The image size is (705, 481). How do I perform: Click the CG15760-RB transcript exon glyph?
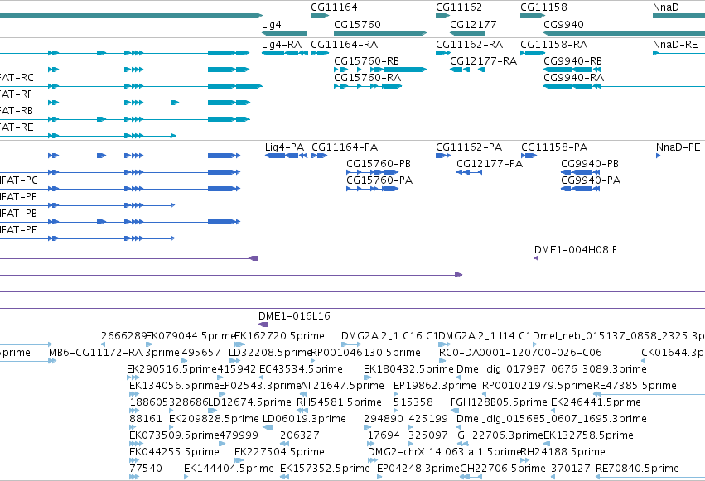pos(380,70)
